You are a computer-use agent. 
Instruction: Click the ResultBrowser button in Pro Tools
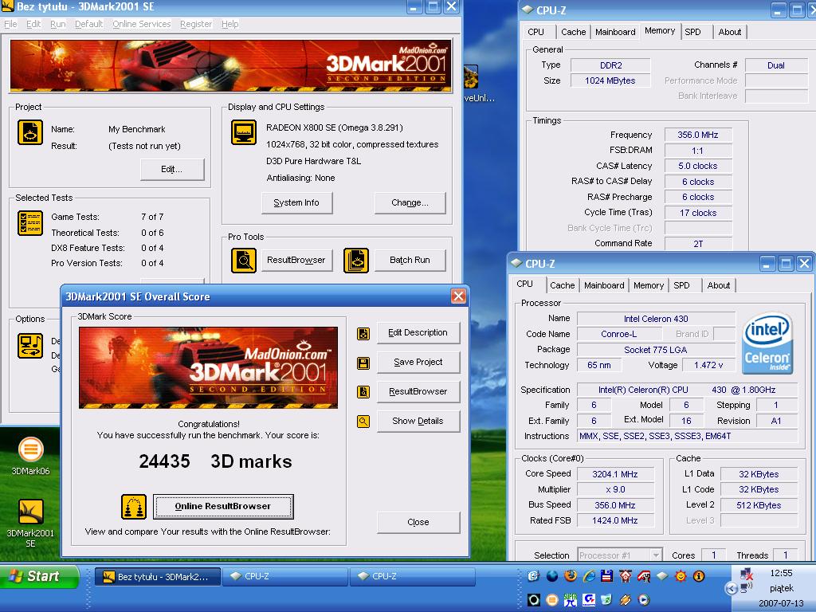[296, 261]
